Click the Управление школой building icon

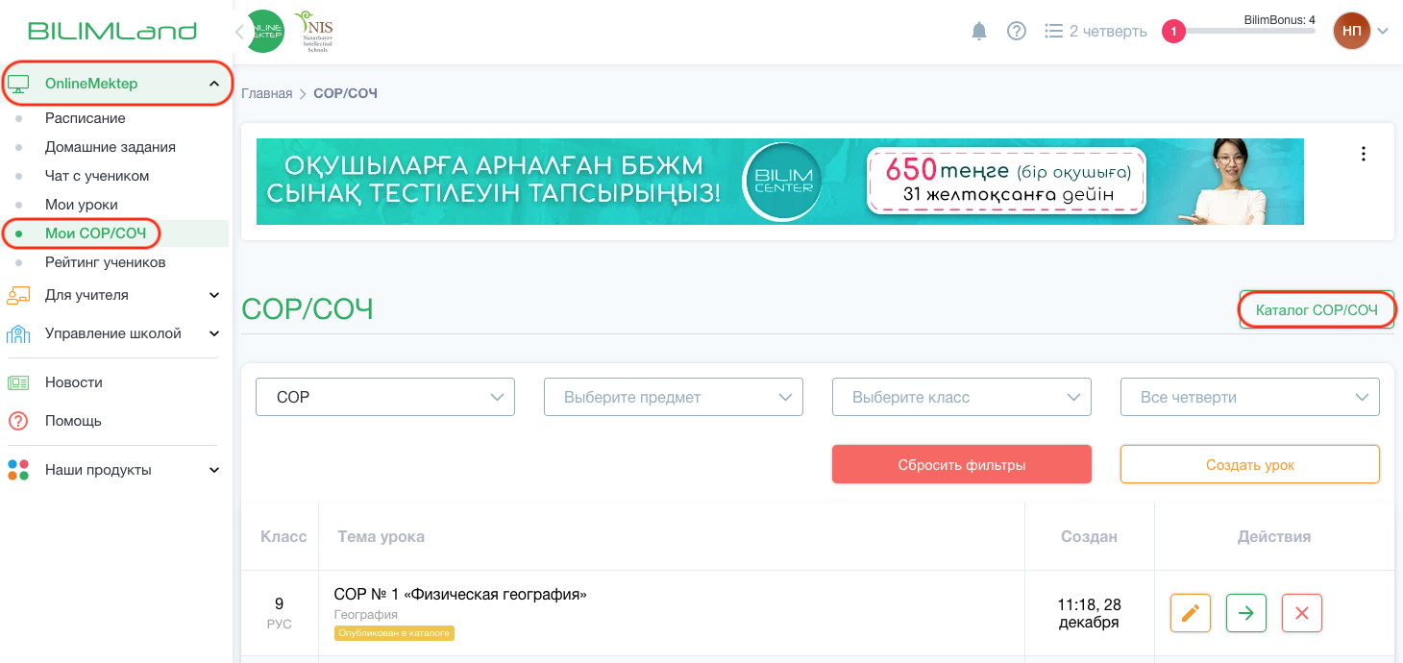(x=18, y=333)
